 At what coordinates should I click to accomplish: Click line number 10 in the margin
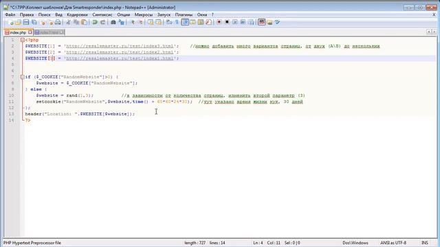(11, 95)
